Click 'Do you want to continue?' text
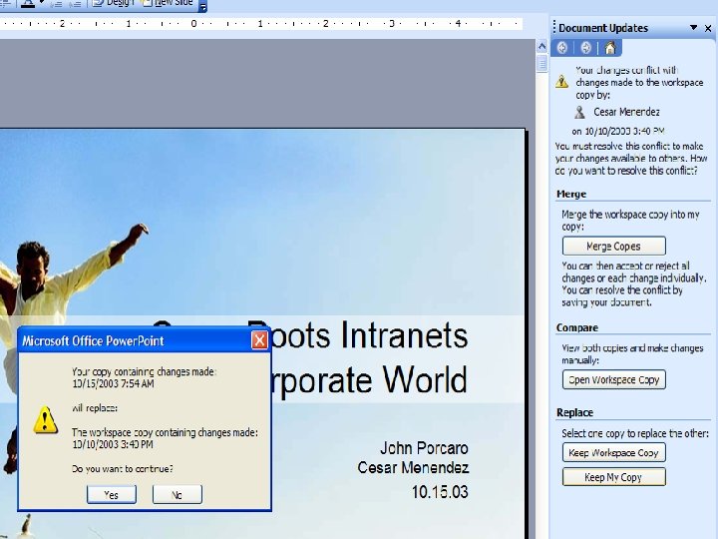Viewport: 718px width, 539px height. [123, 469]
